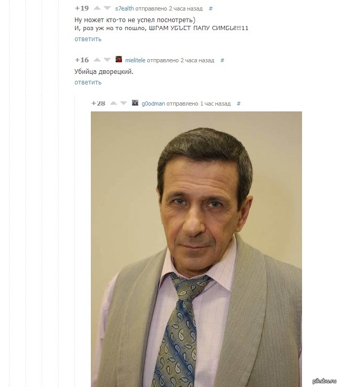Viewport: 339px width, 387px height.
Task: Click the pikabu.ru watermark
Action: (324, 381)
